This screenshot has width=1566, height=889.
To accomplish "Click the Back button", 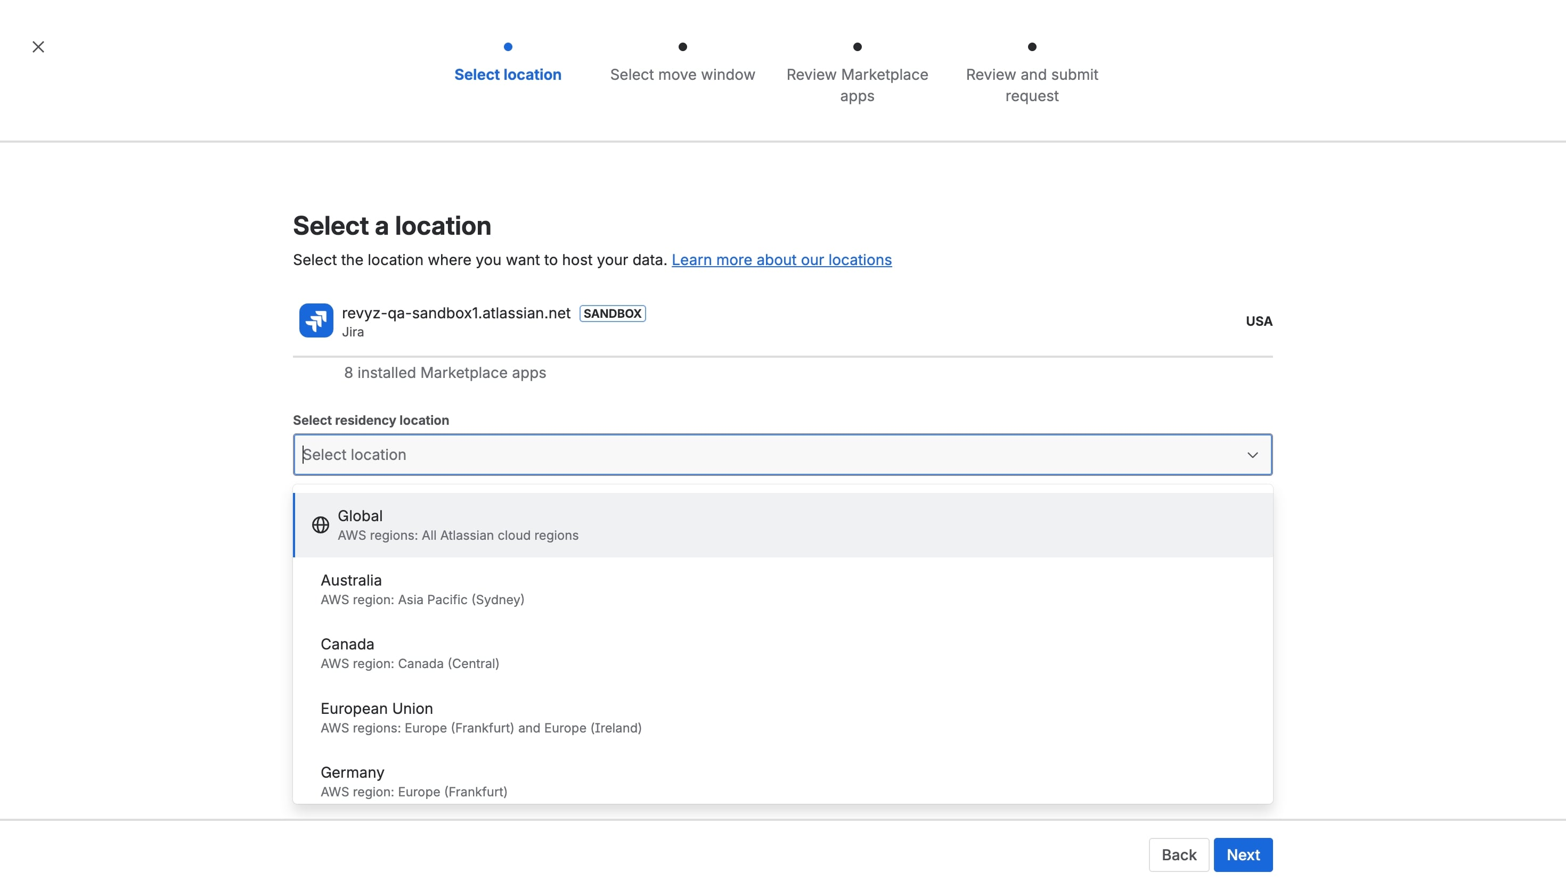I will 1178,855.
